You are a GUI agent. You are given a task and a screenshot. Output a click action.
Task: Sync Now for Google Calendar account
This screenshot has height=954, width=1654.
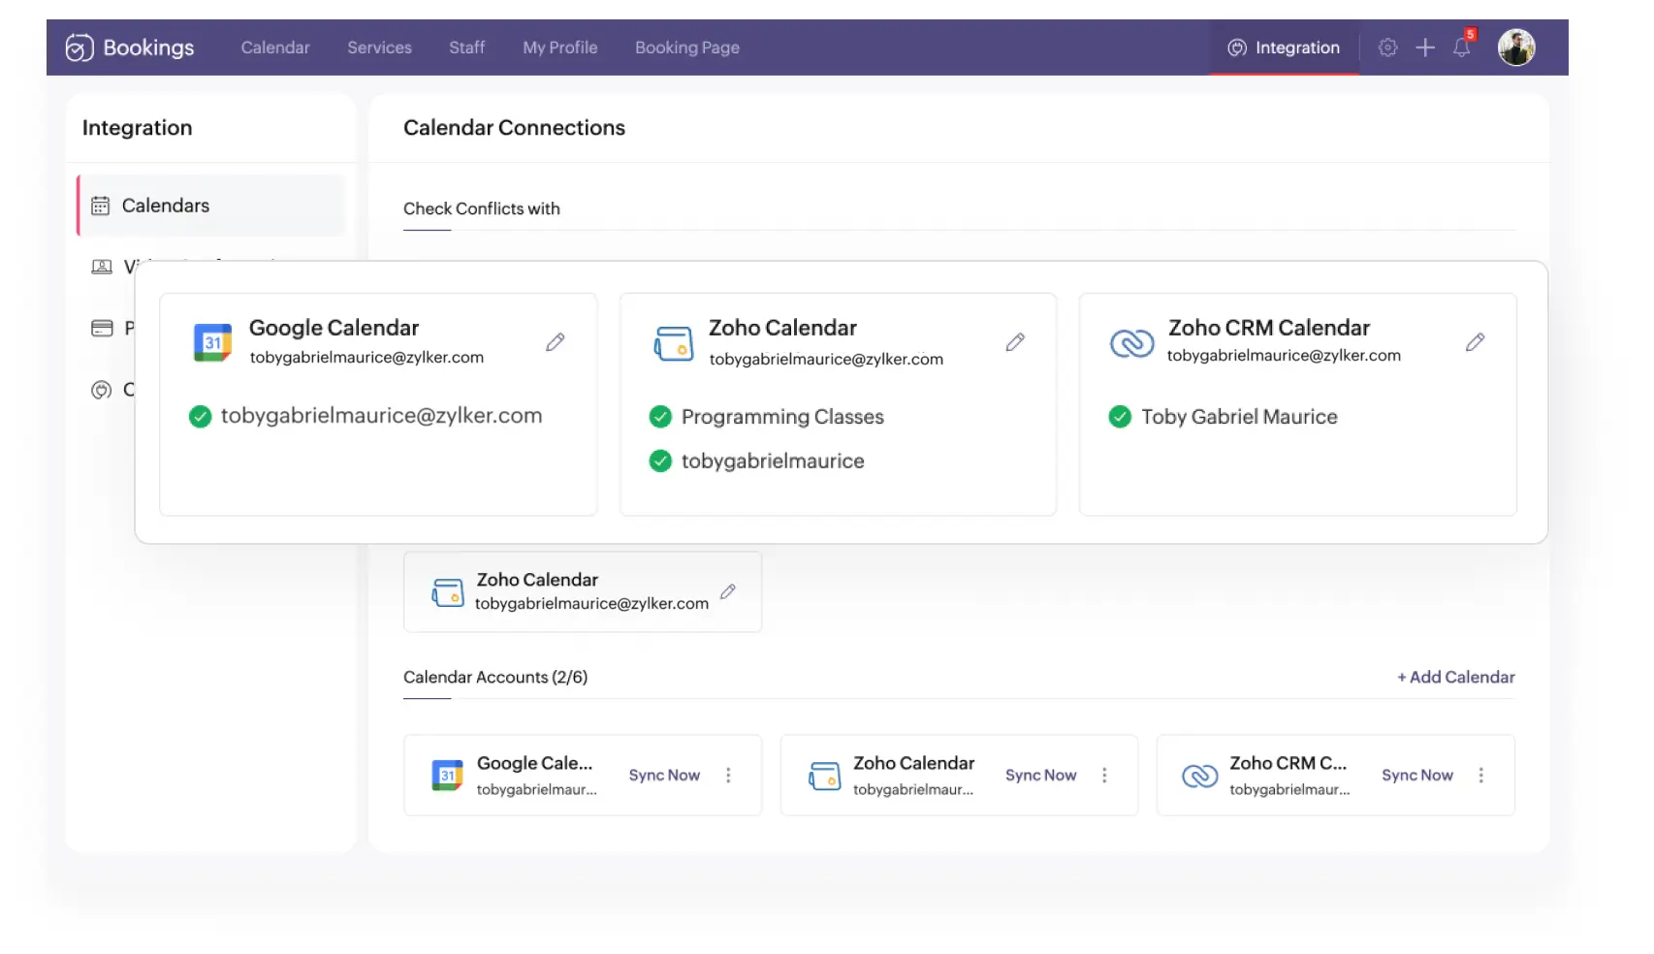(x=664, y=776)
